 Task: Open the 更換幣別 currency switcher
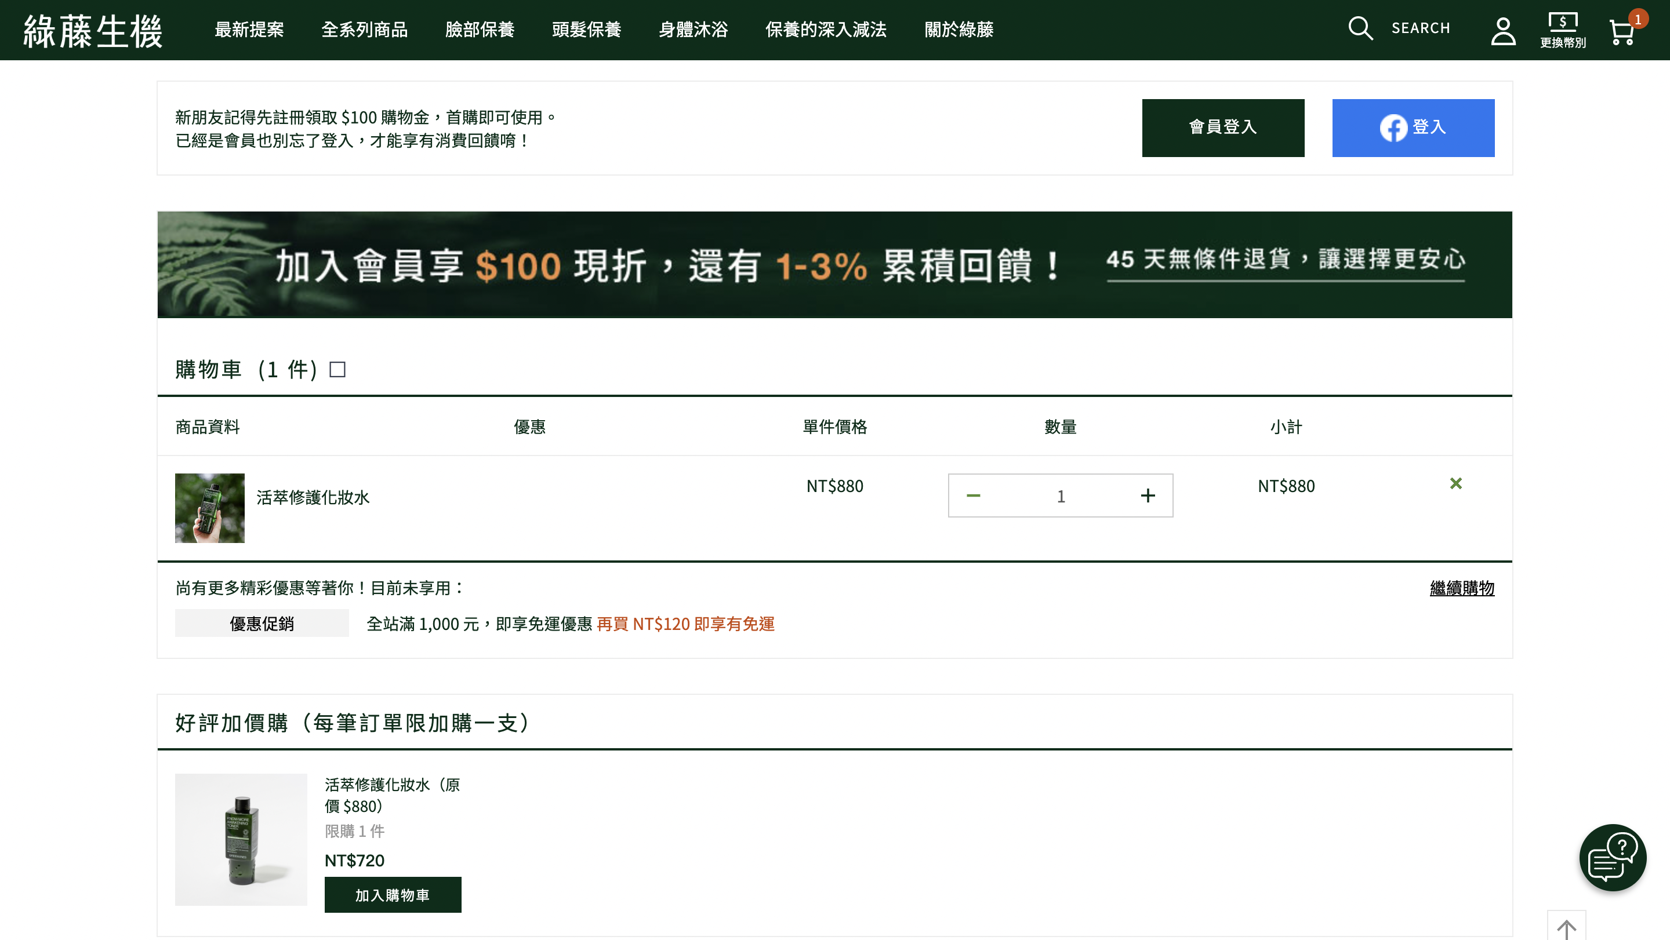[1563, 28]
